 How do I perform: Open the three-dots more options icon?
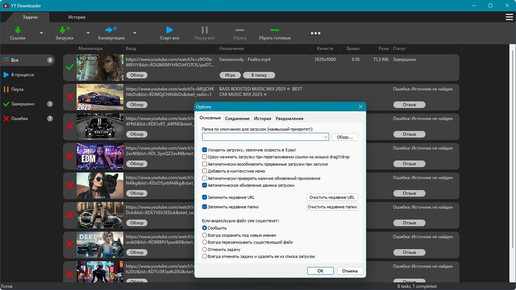(315, 34)
